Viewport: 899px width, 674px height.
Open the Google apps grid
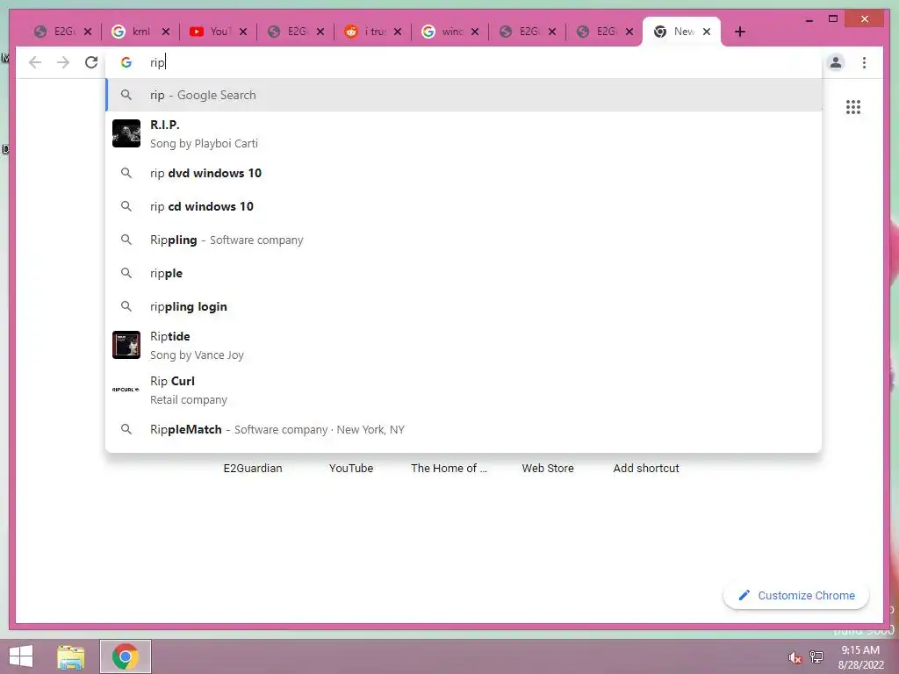(853, 107)
